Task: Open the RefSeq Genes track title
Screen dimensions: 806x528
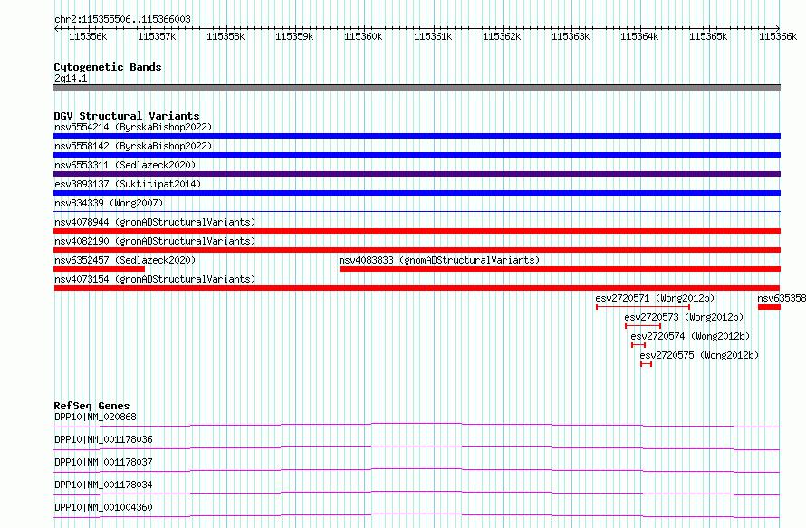Action: click(91, 406)
